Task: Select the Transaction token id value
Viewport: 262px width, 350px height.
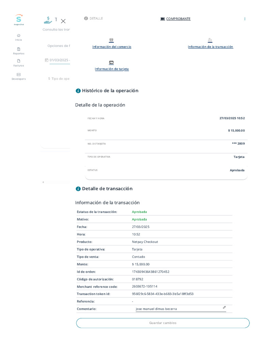Action: click(163, 294)
